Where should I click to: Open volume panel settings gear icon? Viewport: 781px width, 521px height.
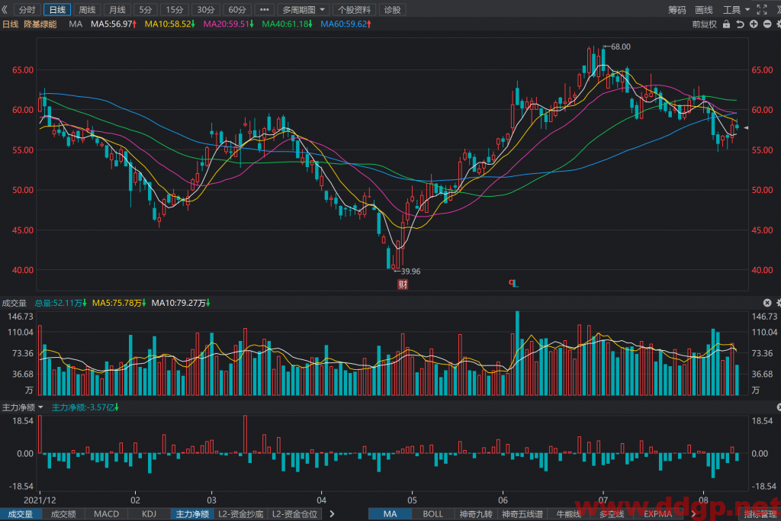pos(779,303)
